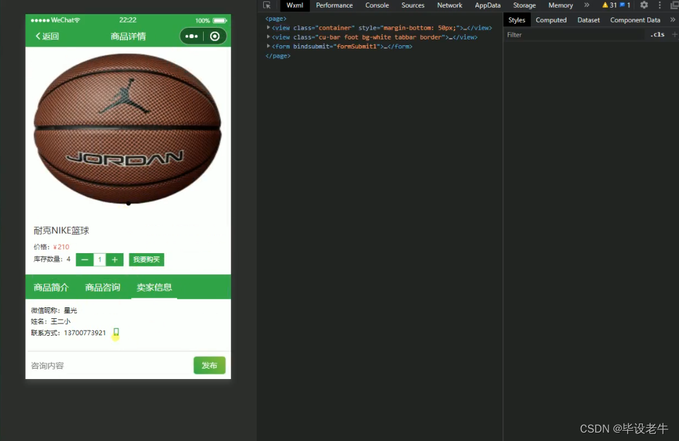
Task: Click the messages count 1 indicator
Action: (625, 5)
